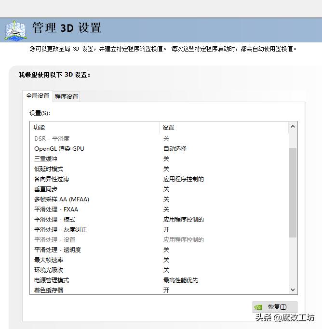Screen dimensions: 322x329
Task: Click the settings list scrollbar thumb
Action: pyautogui.click(x=293, y=193)
